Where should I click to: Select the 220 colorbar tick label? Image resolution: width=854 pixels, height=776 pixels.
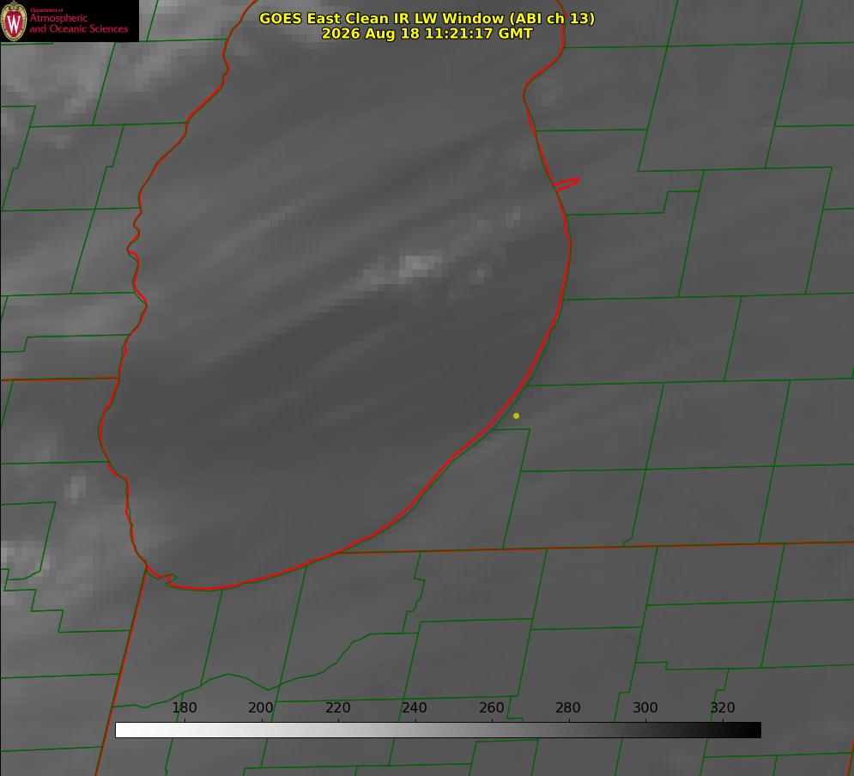pos(337,707)
